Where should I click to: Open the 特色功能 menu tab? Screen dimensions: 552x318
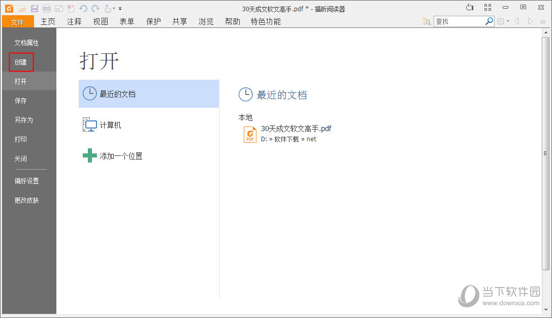[x=265, y=21]
